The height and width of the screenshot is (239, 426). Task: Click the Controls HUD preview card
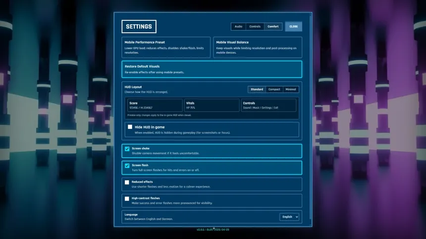[x=268, y=105]
